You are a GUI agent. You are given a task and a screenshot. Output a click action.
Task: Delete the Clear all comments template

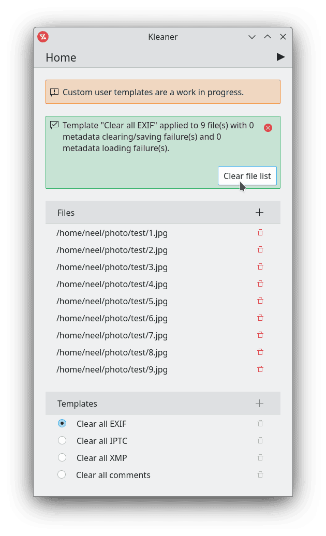click(260, 474)
